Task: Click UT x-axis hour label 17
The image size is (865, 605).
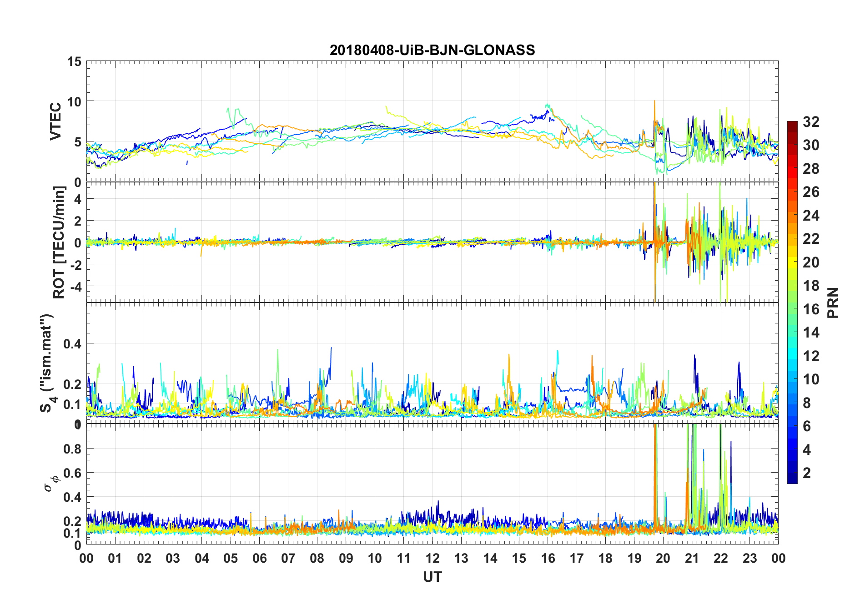Action: 577,558
